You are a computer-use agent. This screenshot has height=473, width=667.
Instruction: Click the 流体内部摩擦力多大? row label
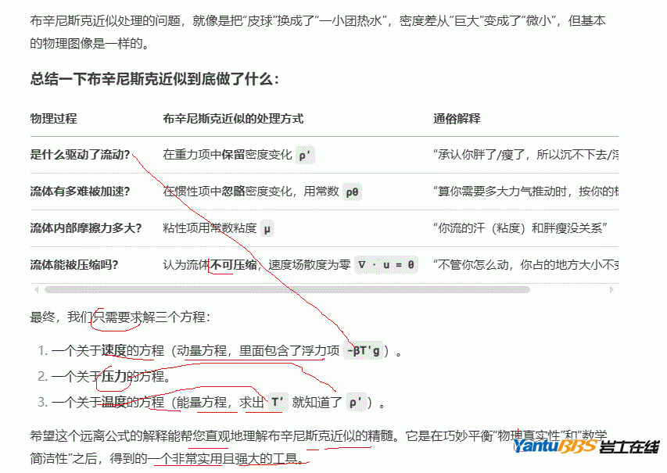point(86,228)
